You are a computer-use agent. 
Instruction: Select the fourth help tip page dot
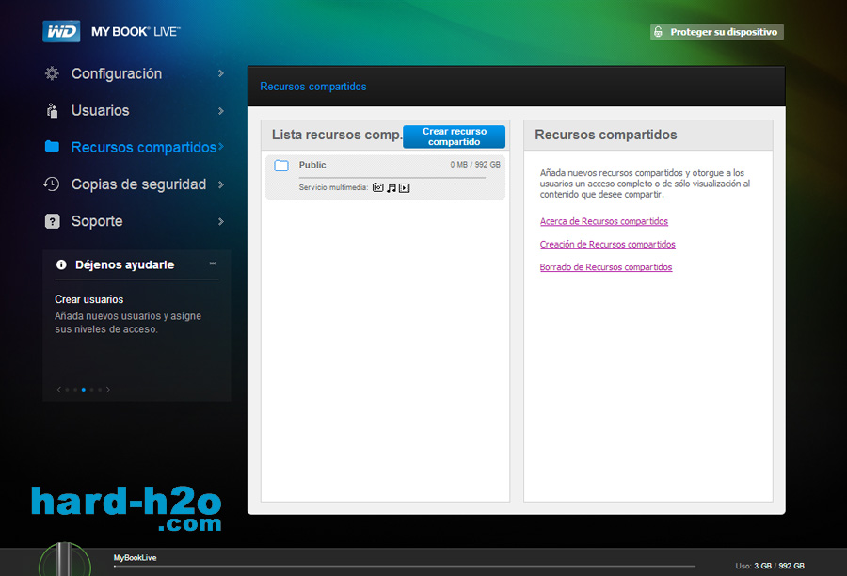click(91, 390)
